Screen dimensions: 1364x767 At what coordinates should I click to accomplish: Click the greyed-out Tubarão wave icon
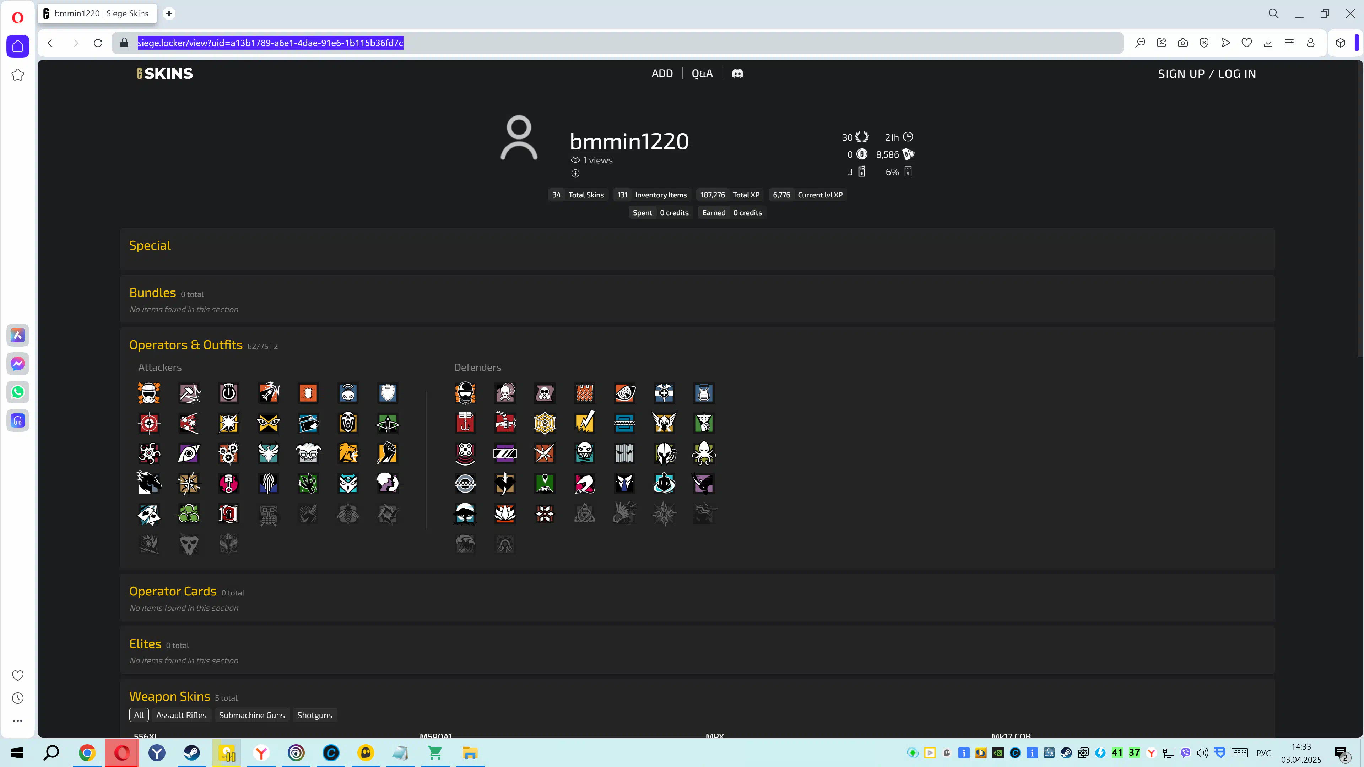point(465,544)
